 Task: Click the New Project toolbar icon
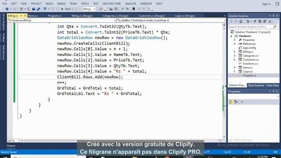click(x=22, y=9)
